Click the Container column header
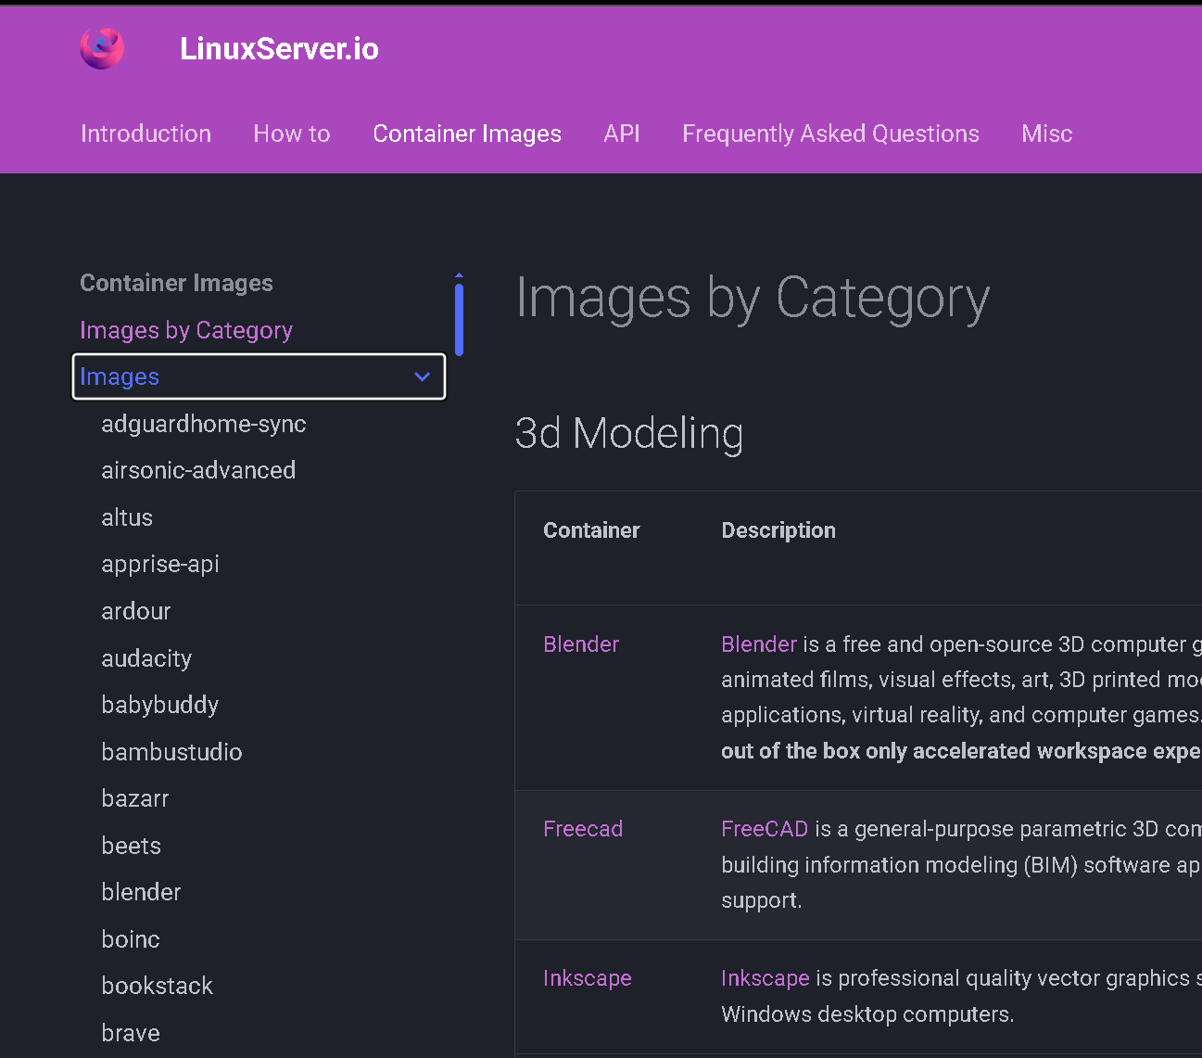This screenshot has width=1202, height=1058. 591,530
